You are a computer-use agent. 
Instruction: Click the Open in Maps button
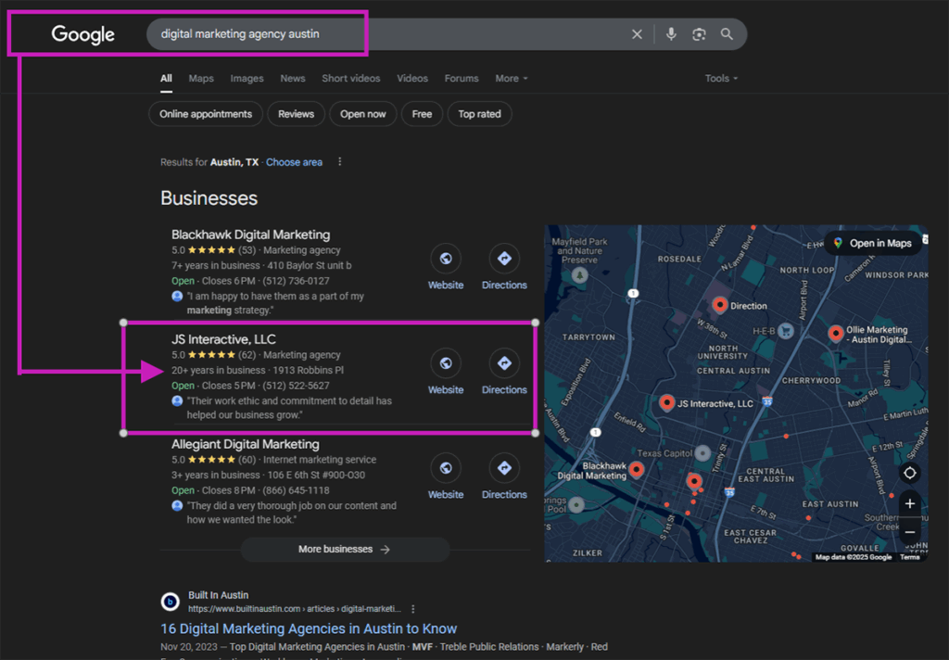[x=873, y=244]
